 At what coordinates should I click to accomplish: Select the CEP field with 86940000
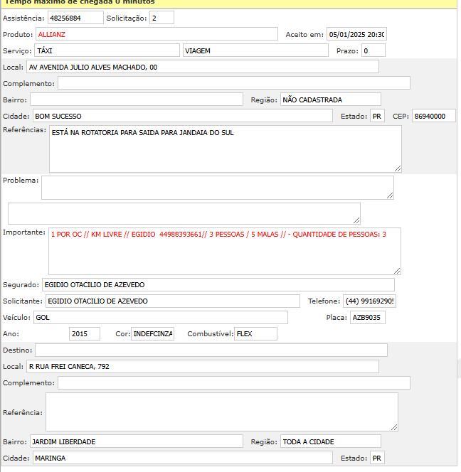[433, 116]
